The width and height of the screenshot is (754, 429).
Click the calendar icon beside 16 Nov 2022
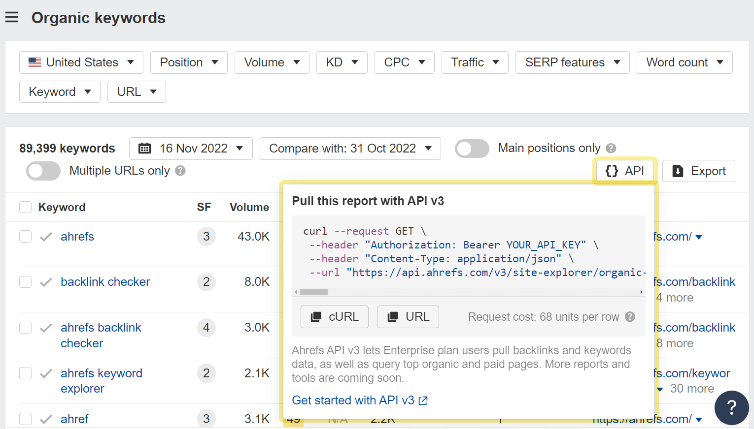(144, 148)
